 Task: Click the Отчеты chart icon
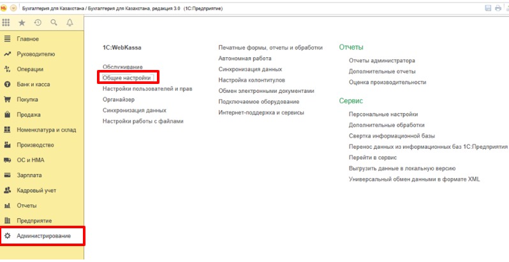[x=7, y=205]
